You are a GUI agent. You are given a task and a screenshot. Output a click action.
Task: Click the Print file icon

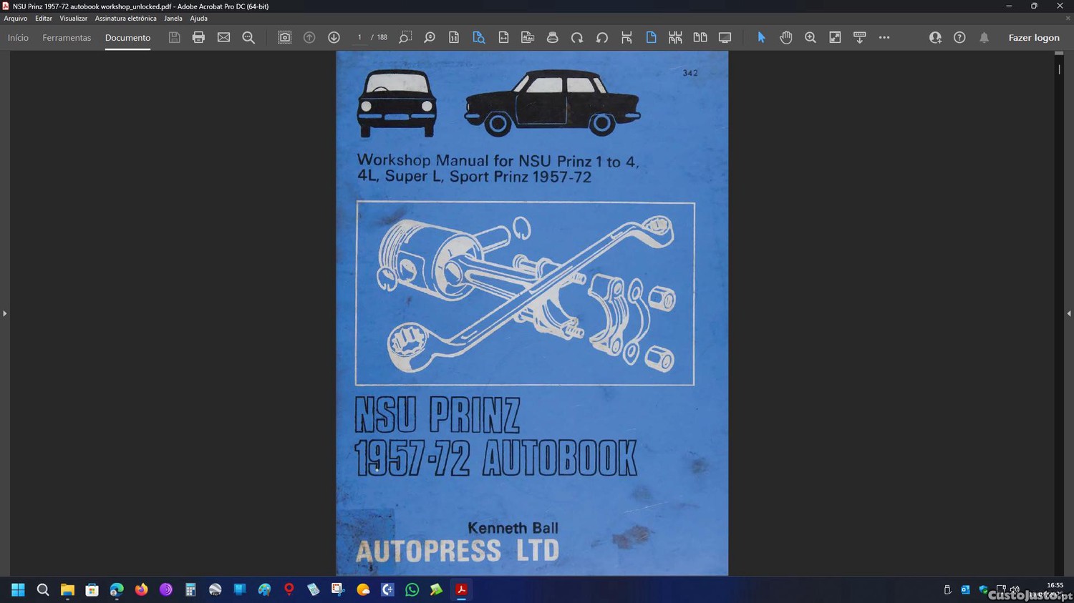coord(198,37)
